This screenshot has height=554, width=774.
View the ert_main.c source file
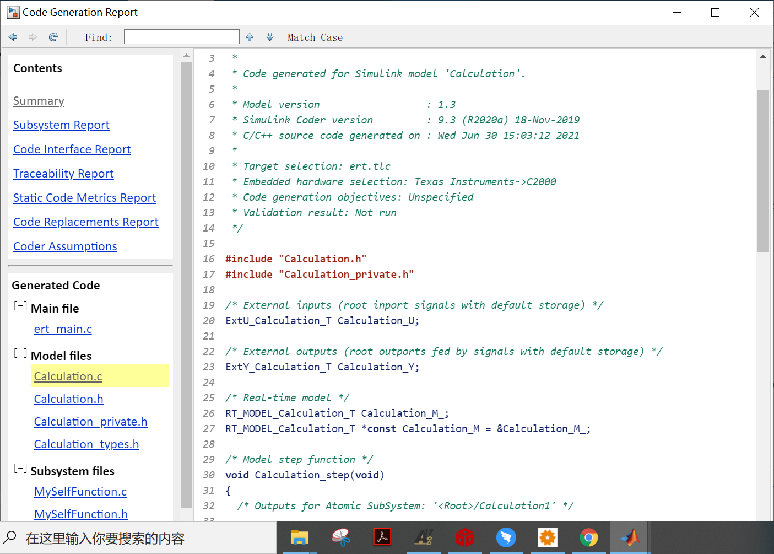coord(62,329)
